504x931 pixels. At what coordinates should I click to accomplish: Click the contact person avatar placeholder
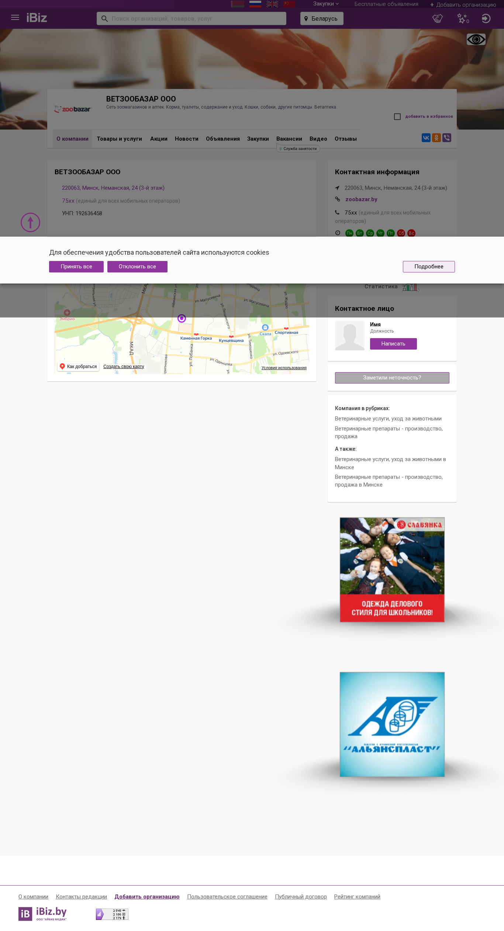pos(349,335)
